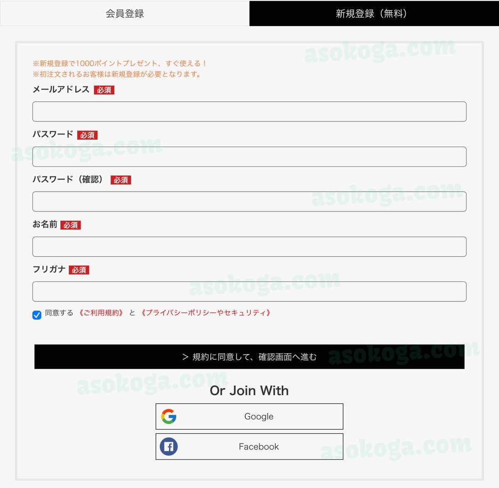The width and height of the screenshot is (499, 488).
Task: Open the プライバシーポリシーやセキュリティ link
Action: (205, 313)
